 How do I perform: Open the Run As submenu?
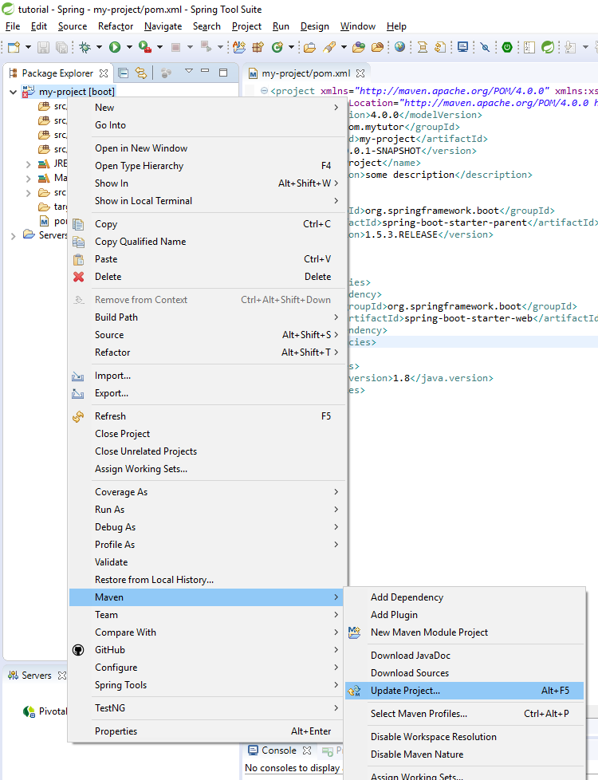207,510
